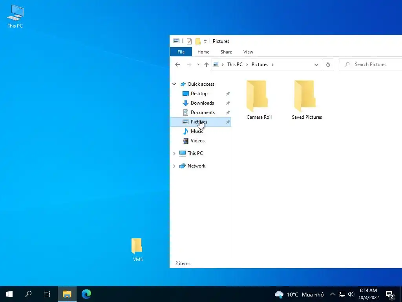Open the Share ribbon tab
Viewport: 402px width, 302px height.
click(x=226, y=52)
